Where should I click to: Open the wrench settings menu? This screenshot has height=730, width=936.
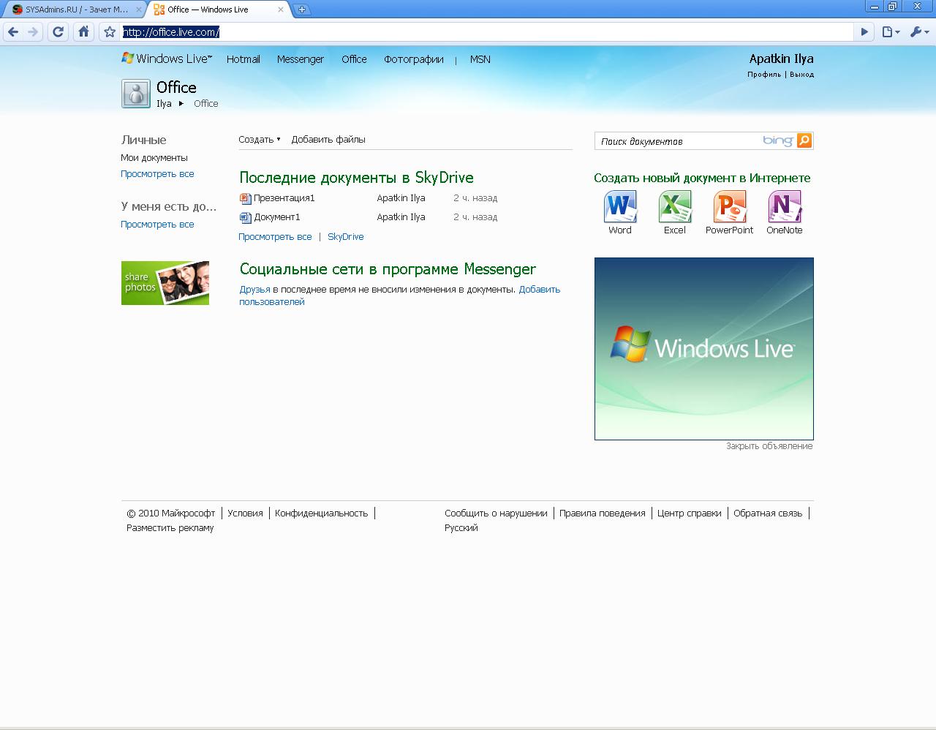[x=918, y=31]
